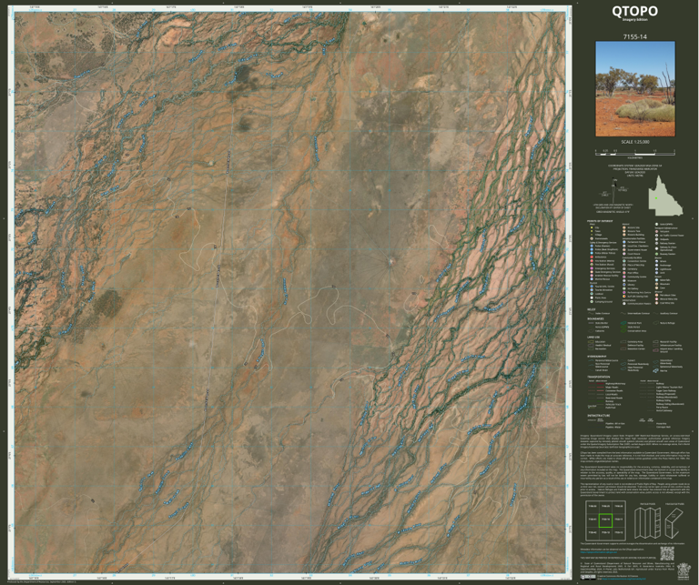This screenshot has height=585, width=699.
Task: Open the Creative Commons license URL
Action: click(x=623, y=579)
